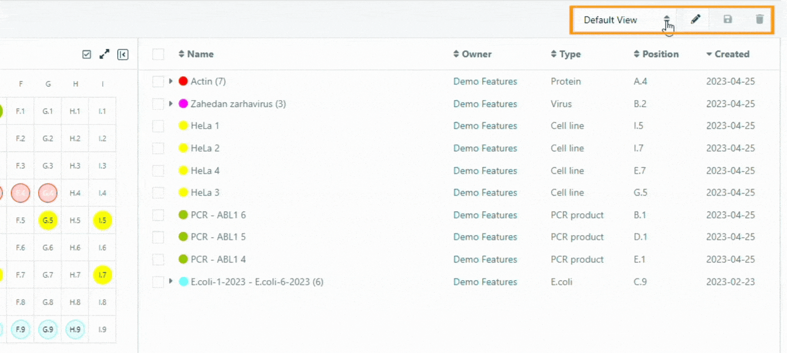Check the Actin (7) row checkbox
Screen dimensions: 787x353
pos(158,81)
